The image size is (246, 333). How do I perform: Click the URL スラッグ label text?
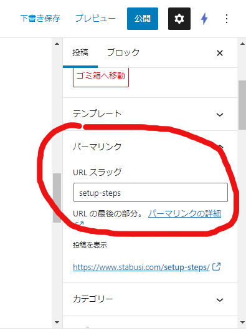click(x=97, y=172)
